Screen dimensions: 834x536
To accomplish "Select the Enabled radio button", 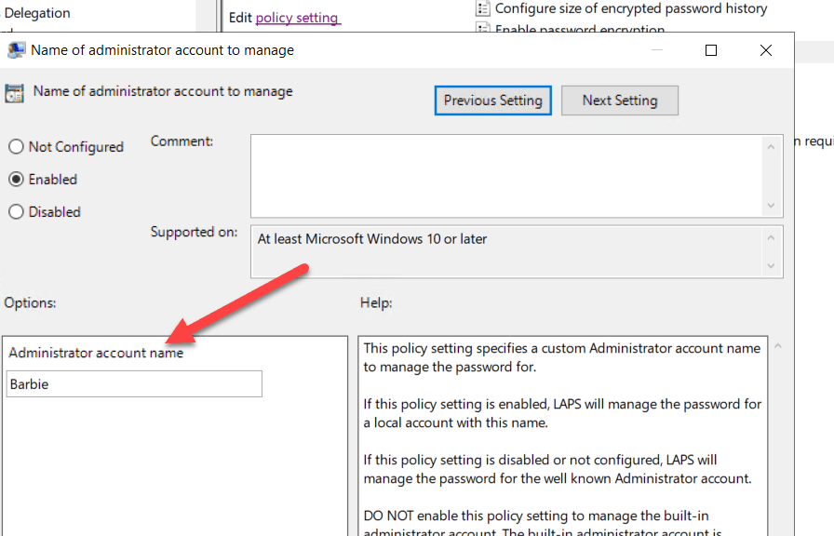I will (x=15, y=179).
